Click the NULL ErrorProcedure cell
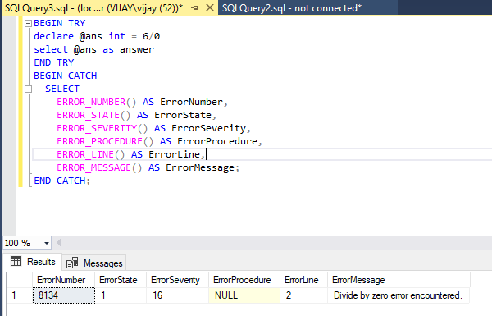Screen dimensions: 492x316 244,295
